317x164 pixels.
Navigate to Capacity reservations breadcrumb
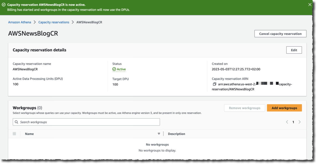click(54, 22)
